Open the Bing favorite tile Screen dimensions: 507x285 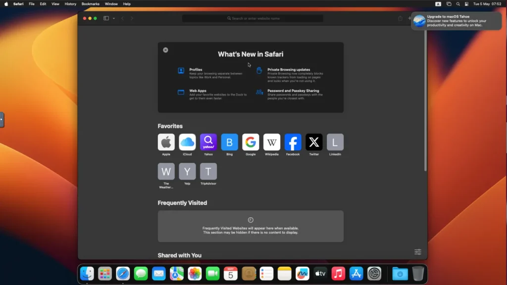point(229,142)
